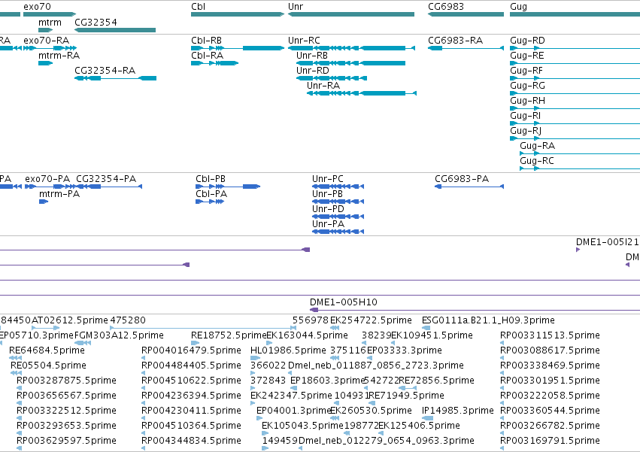
Task: Select transcript Gug-RG
Action: point(575,93)
